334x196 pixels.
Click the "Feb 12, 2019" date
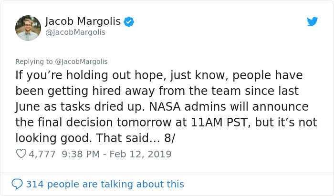pos(140,154)
